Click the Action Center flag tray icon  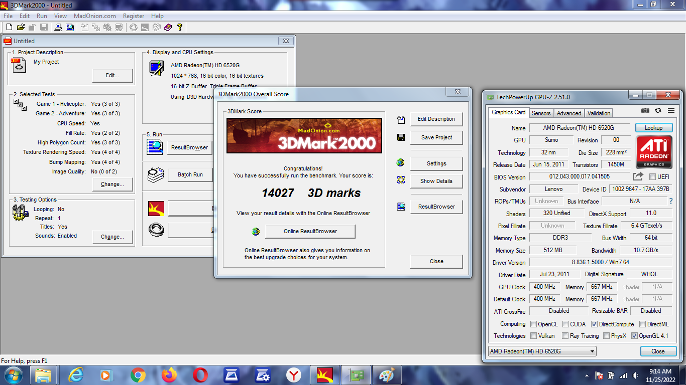[x=599, y=375]
